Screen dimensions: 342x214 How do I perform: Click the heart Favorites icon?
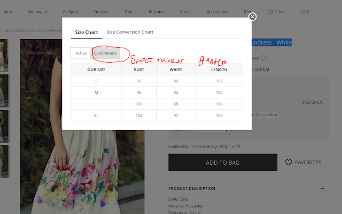(x=289, y=162)
